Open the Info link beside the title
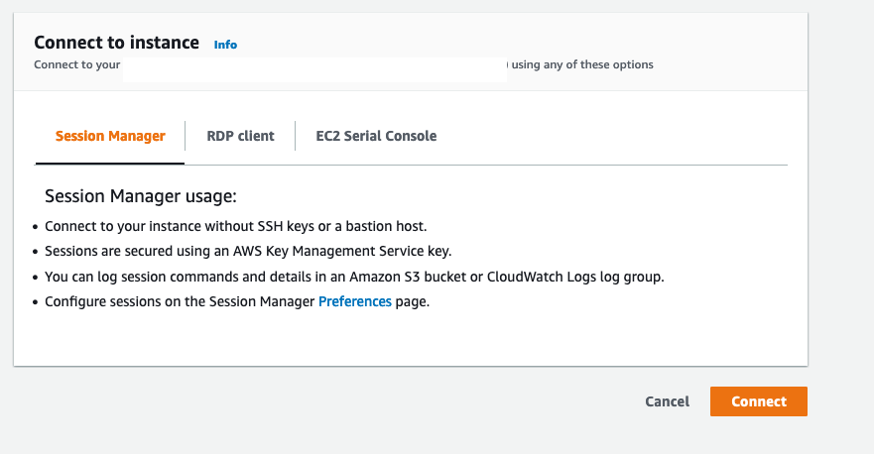The height and width of the screenshot is (454, 874). coord(225,45)
